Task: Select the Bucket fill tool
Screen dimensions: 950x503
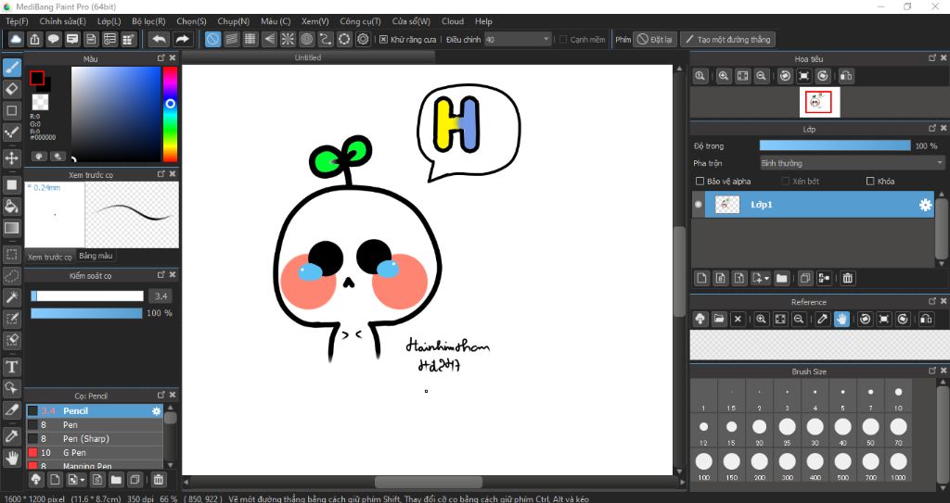Action: point(11,207)
